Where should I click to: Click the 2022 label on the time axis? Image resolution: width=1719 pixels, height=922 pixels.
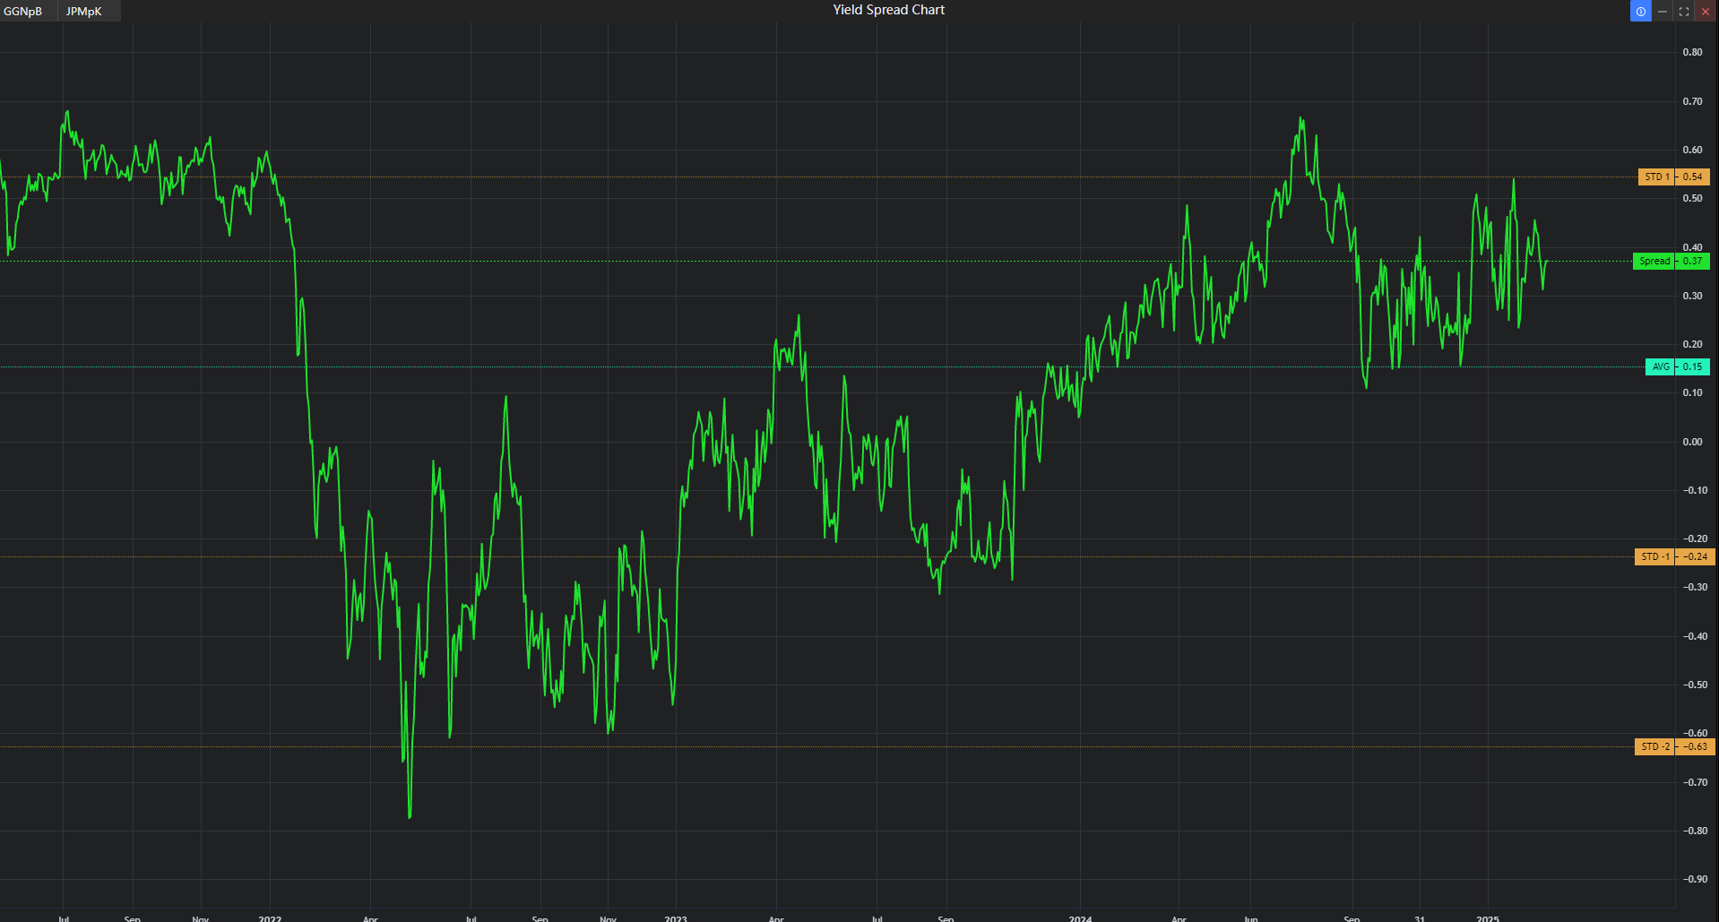point(270,918)
